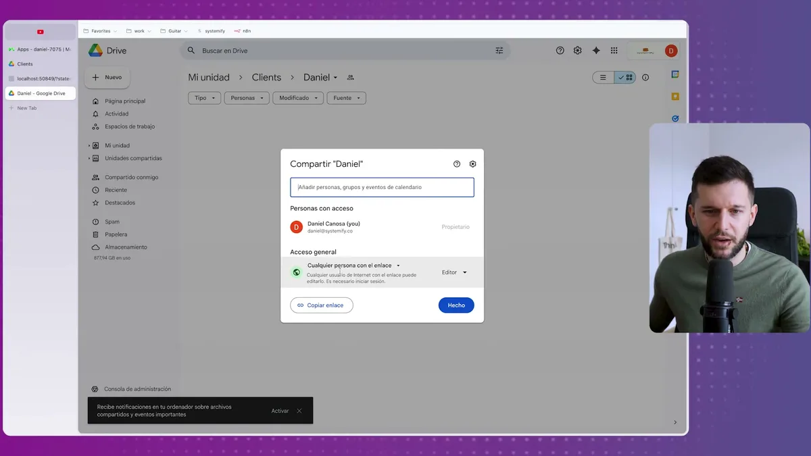Switch to list view layout
This screenshot has width=811, height=456.
(x=602, y=77)
